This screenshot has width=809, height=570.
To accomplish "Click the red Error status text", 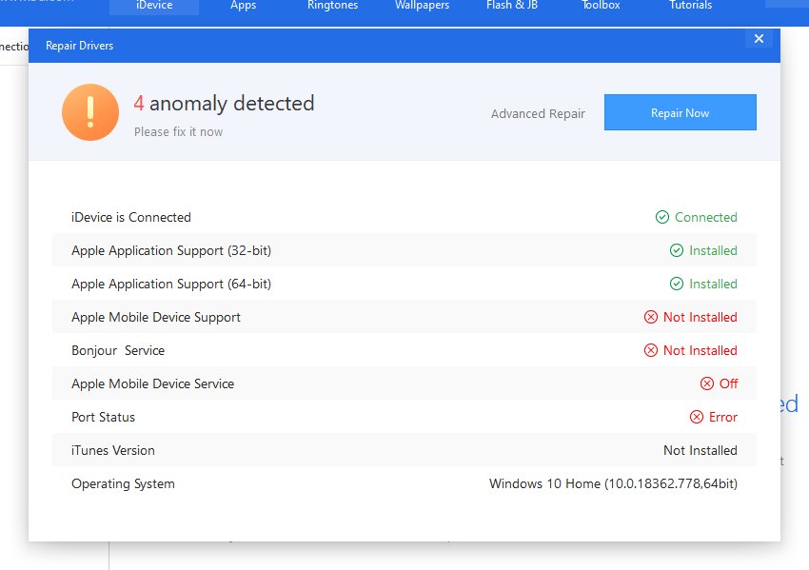I will [x=723, y=417].
